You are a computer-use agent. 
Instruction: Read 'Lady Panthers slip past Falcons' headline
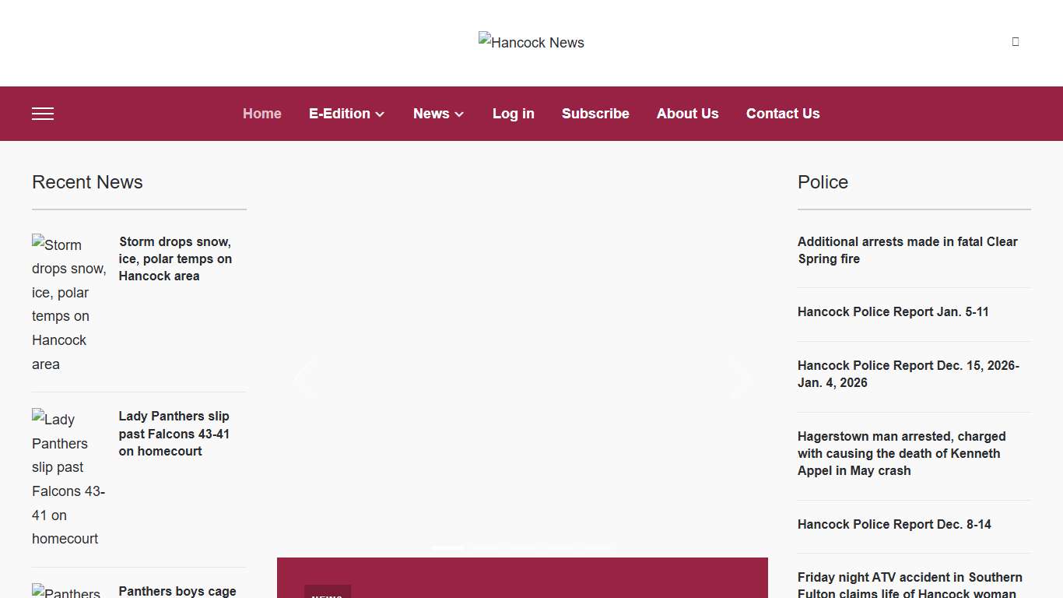click(x=174, y=434)
